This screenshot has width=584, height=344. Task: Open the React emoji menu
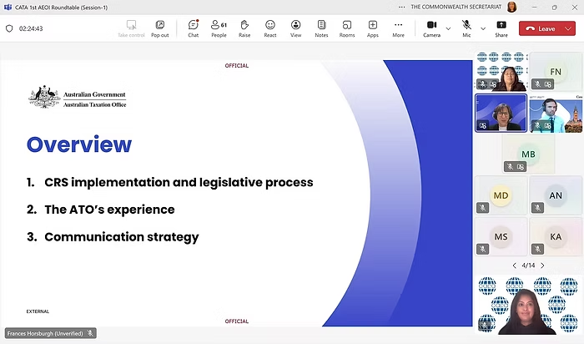tap(270, 28)
